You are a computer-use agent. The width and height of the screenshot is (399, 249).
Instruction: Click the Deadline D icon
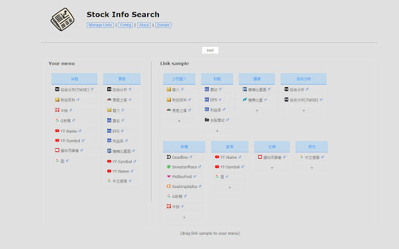tap(169, 157)
